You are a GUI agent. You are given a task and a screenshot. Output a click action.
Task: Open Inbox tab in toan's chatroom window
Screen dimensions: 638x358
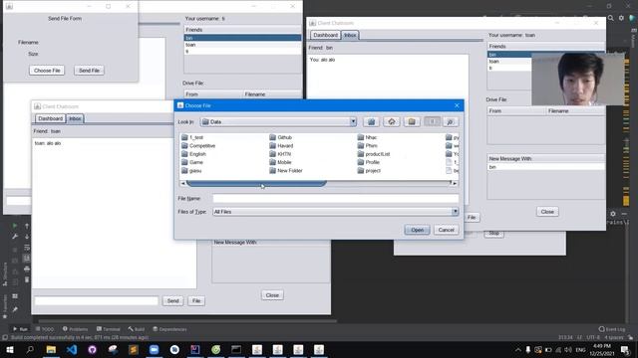coord(350,36)
